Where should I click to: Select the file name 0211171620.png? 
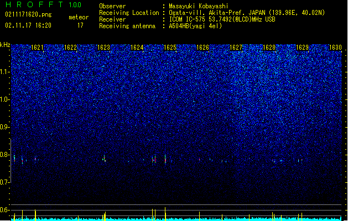click(28, 14)
